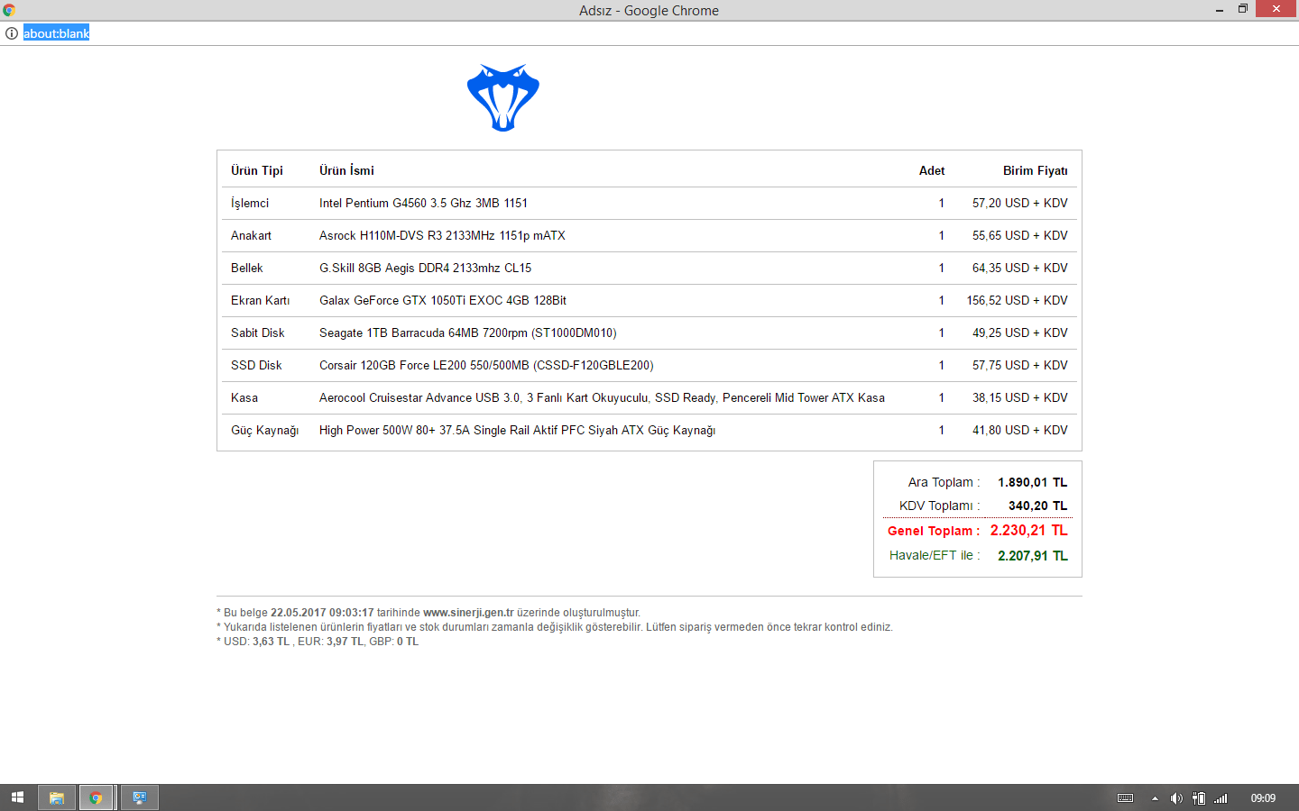Click the price '41,80 USD + KDV'
The width and height of the screenshot is (1299, 811).
tap(1020, 430)
